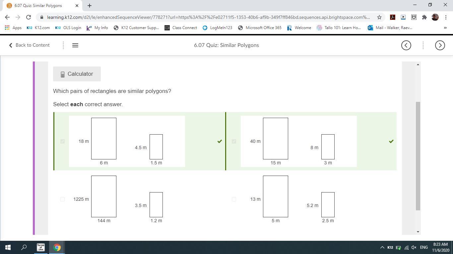Click scroll down arrow of quiz panel
Screen dimensions: 453x254
point(418,232)
